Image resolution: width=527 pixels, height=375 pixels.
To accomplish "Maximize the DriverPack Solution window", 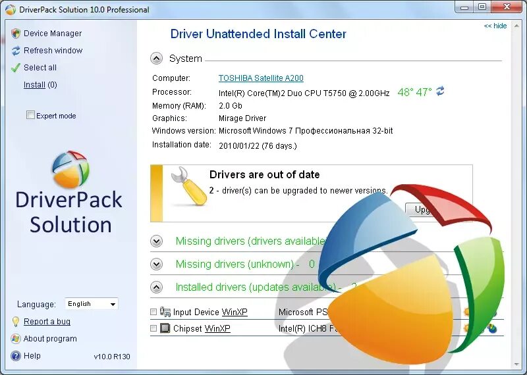I will 482,7.
